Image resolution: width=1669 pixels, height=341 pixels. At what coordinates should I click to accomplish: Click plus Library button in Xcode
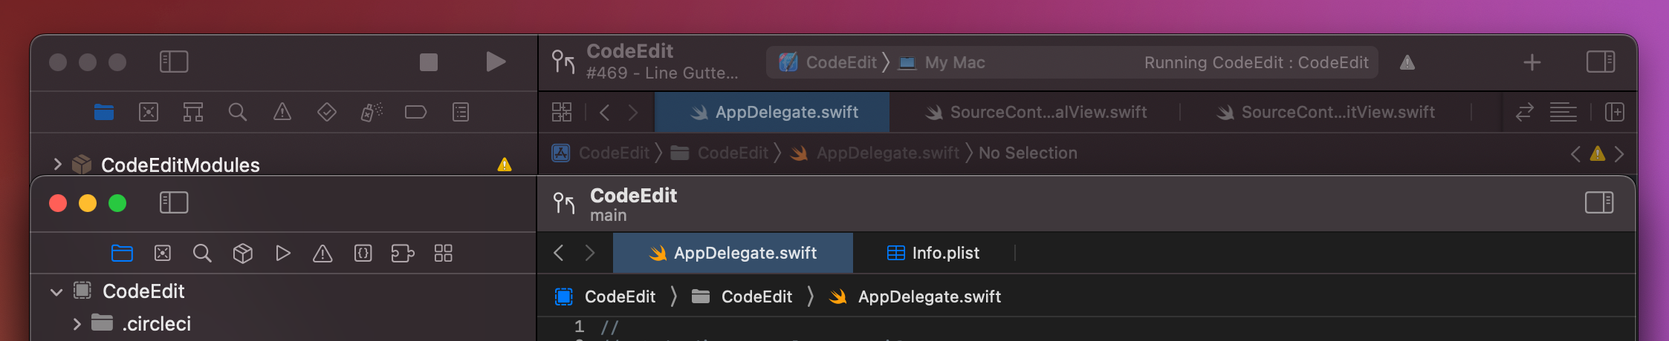tap(1532, 62)
